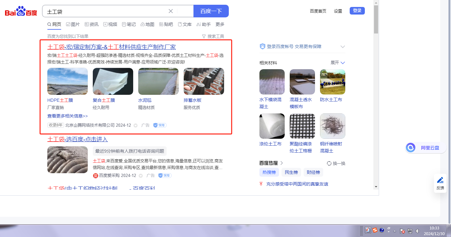Click the 收录8年 badge

click(56, 125)
